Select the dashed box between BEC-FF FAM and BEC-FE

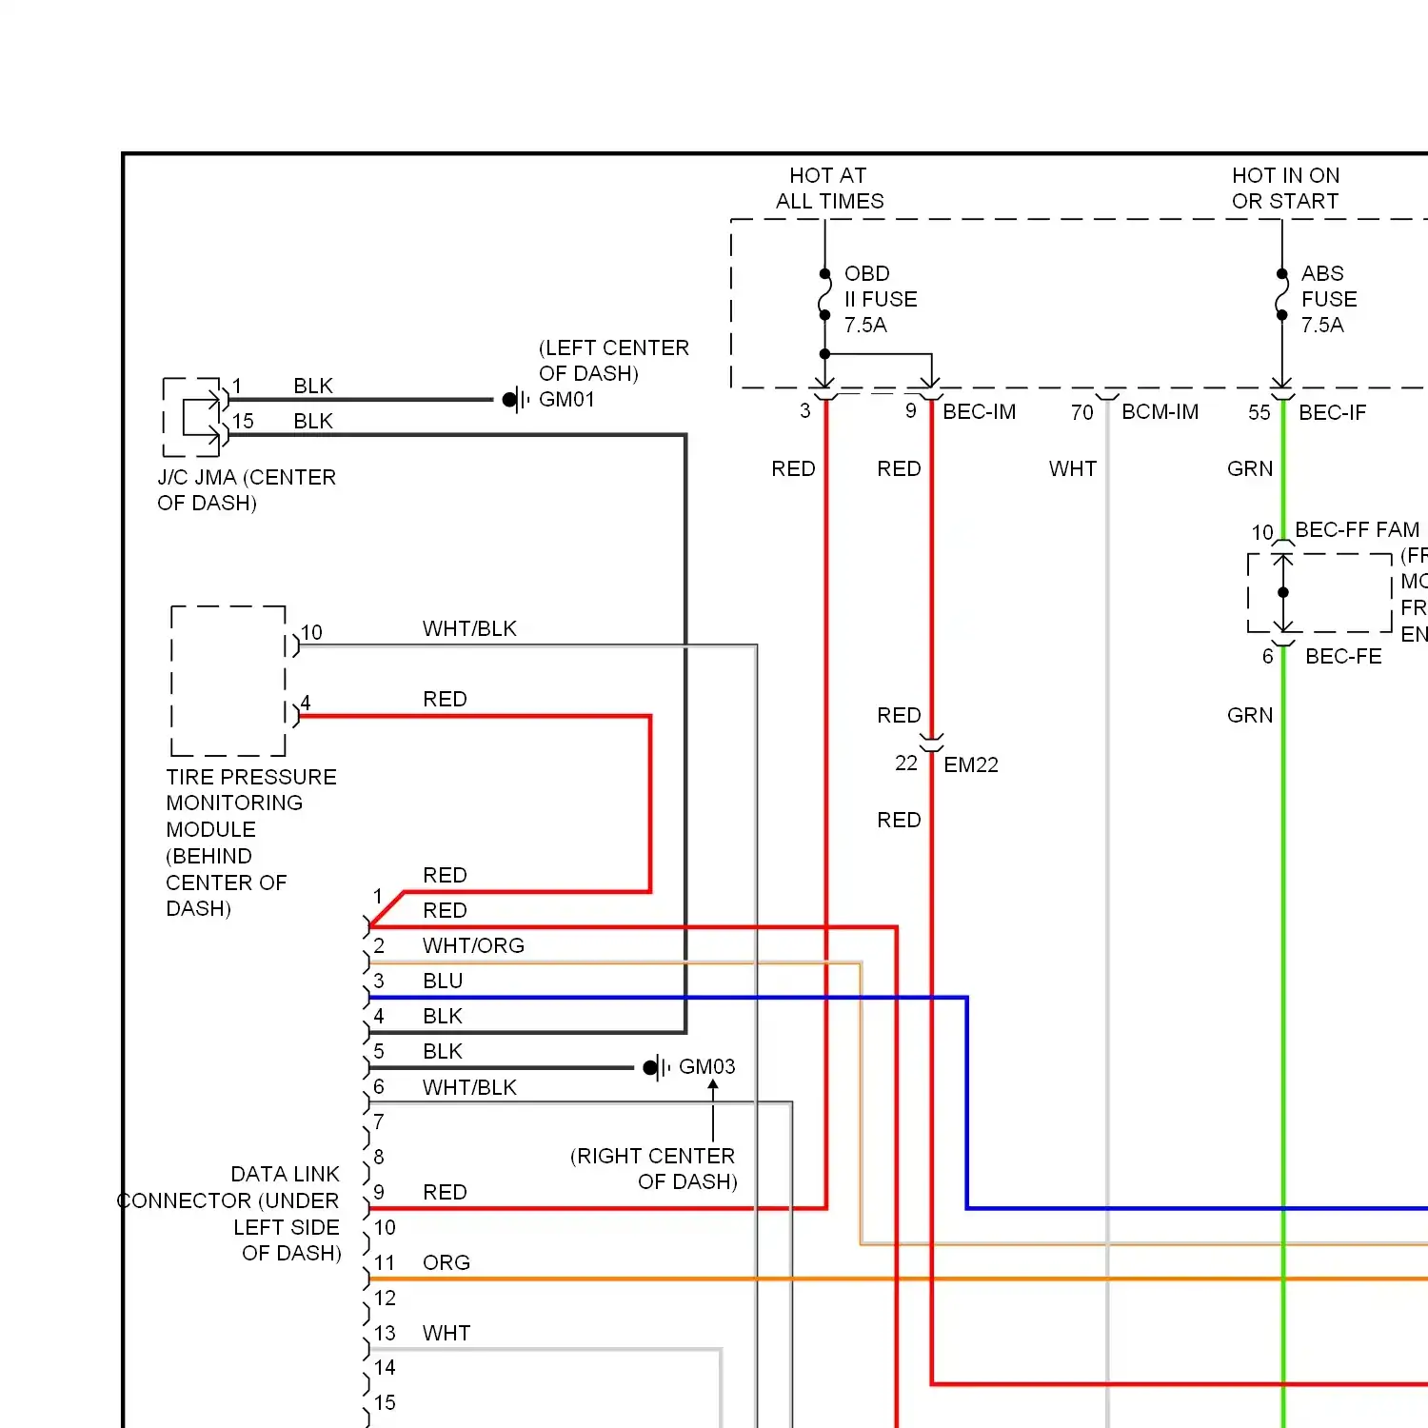click(x=1320, y=593)
